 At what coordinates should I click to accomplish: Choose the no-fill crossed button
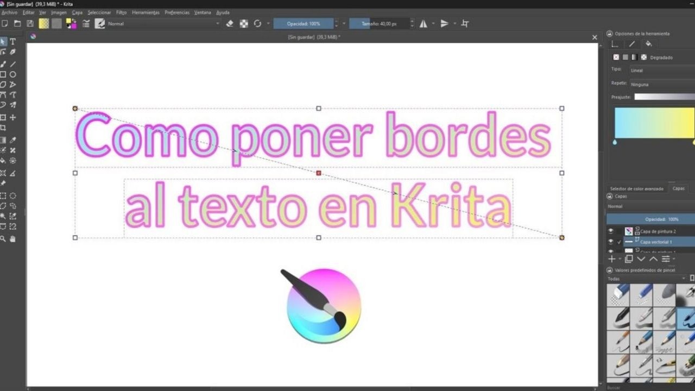tap(616, 57)
